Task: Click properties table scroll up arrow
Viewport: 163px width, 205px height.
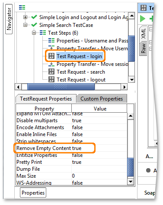Action: pos(131,116)
